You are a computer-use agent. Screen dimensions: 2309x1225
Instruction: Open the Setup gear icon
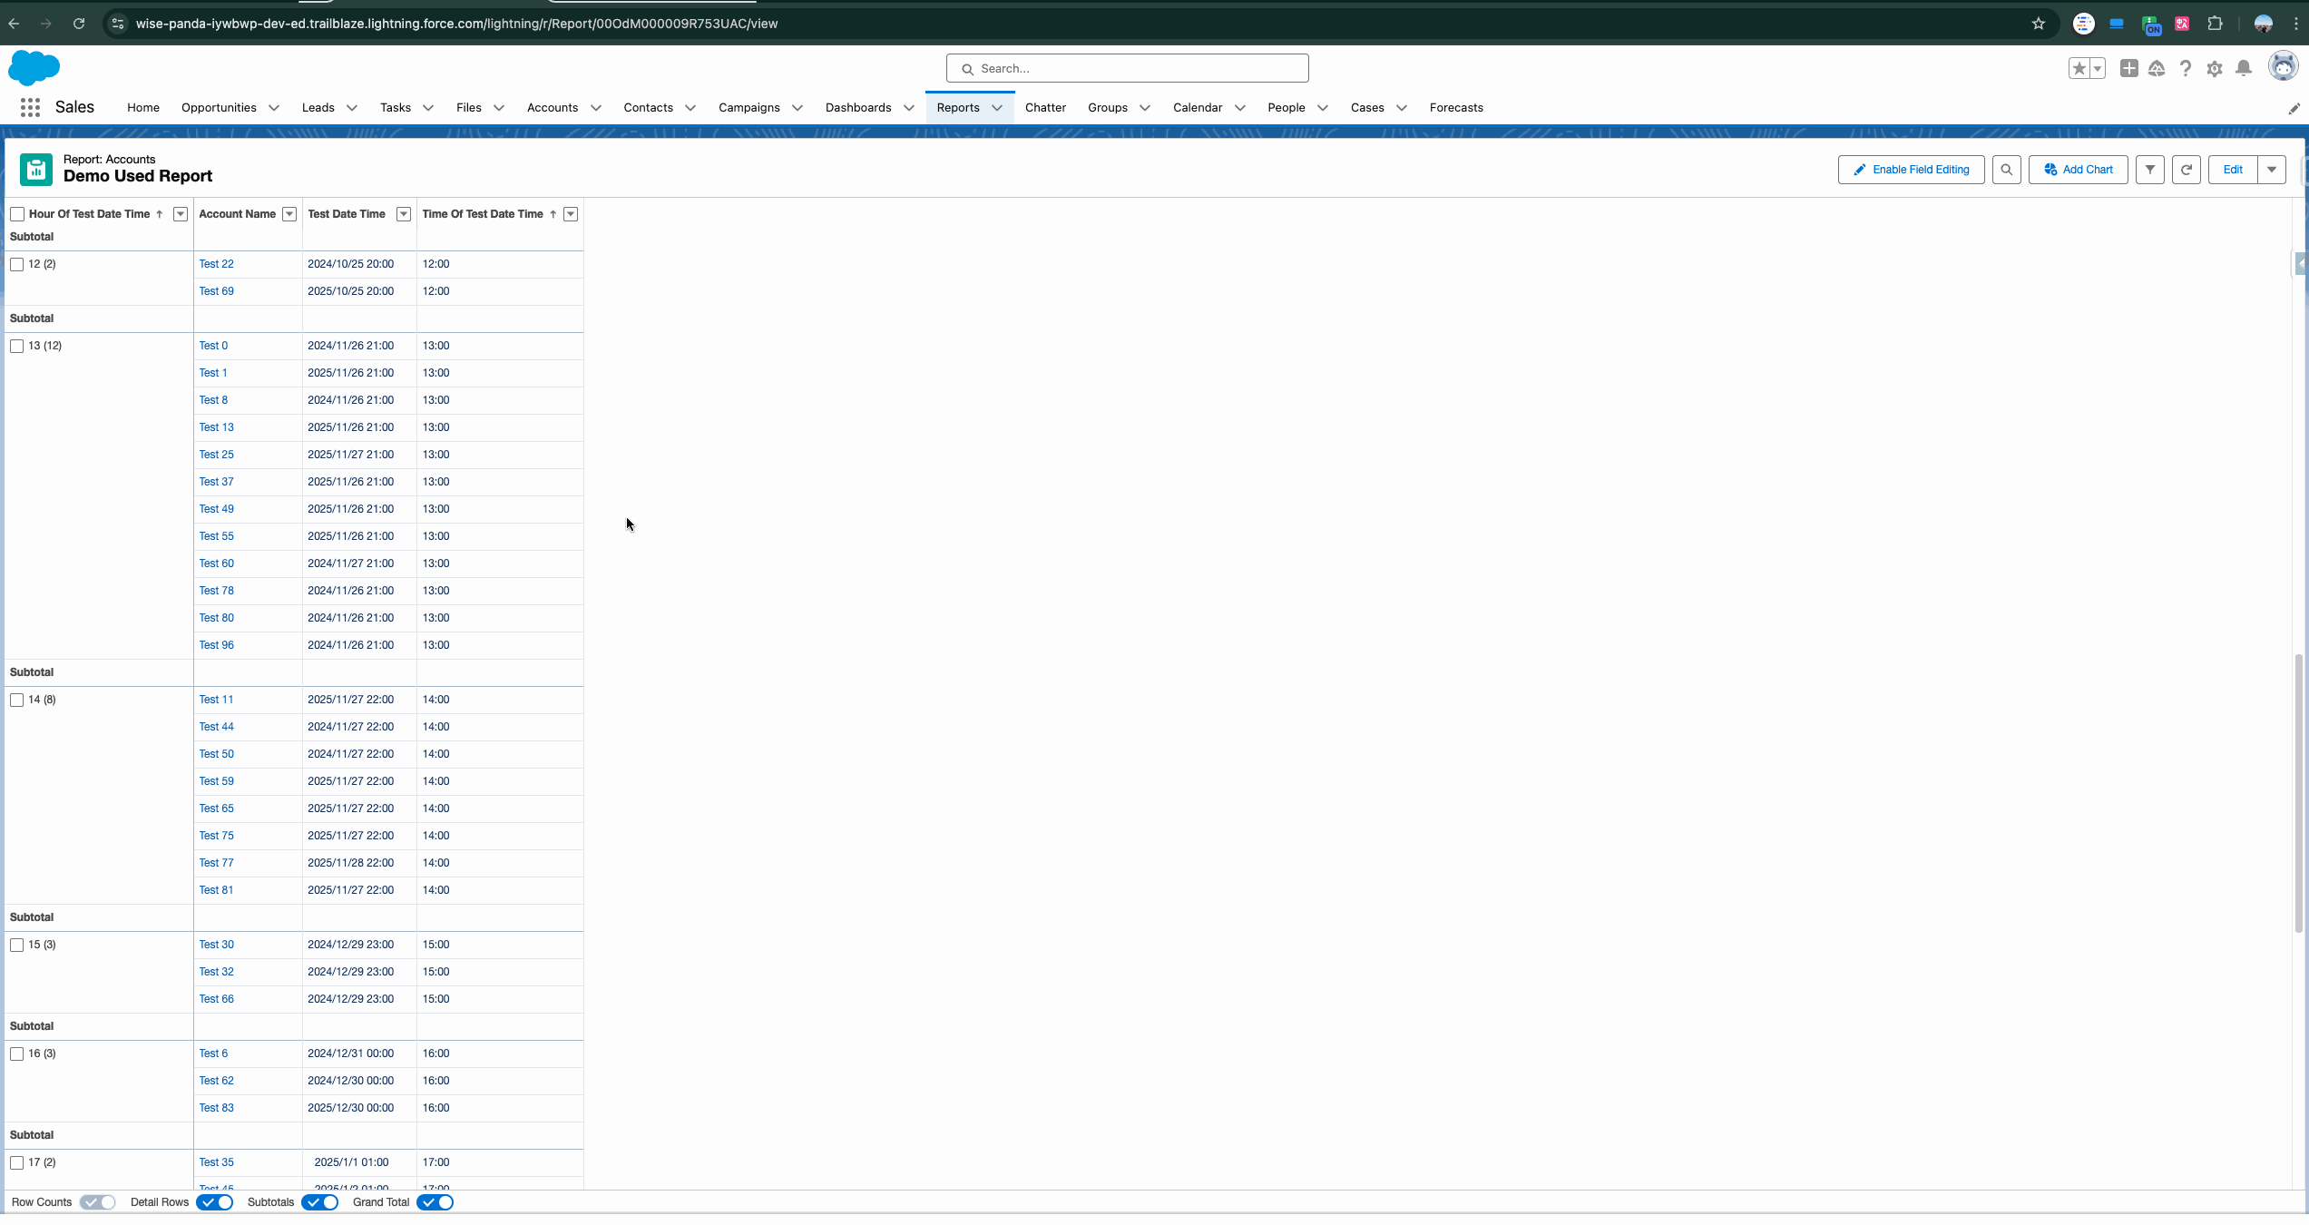click(2215, 68)
